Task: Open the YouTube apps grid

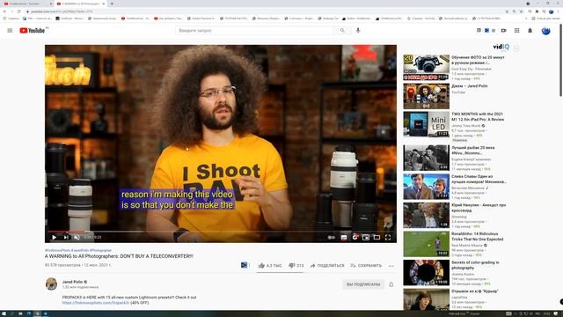Action: coord(516,31)
